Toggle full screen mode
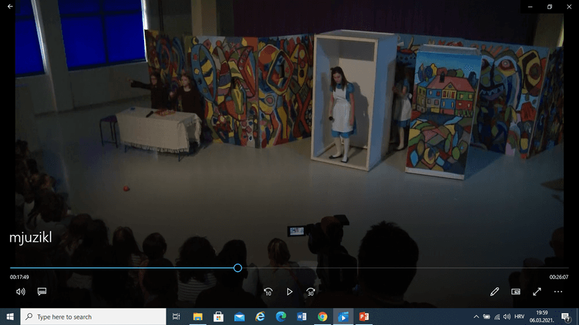The image size is (579, 325). click(x=537, y=291)
